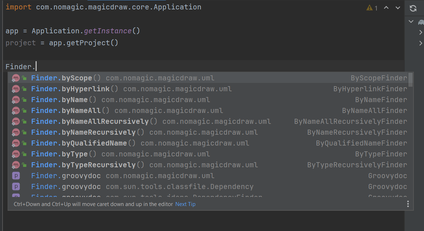
Task: Pick Finder.byNameAllRecursively() suggestion
Action: point(207,121)
